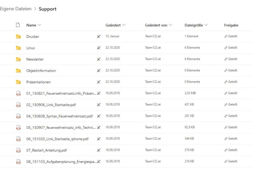Viewport: 253px width, 169px height.
Task: Click the pin icon beside Objektinformation folder
Action: [98, 71]
